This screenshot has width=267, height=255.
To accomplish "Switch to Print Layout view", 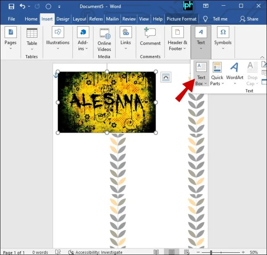I will coord(171,252).
